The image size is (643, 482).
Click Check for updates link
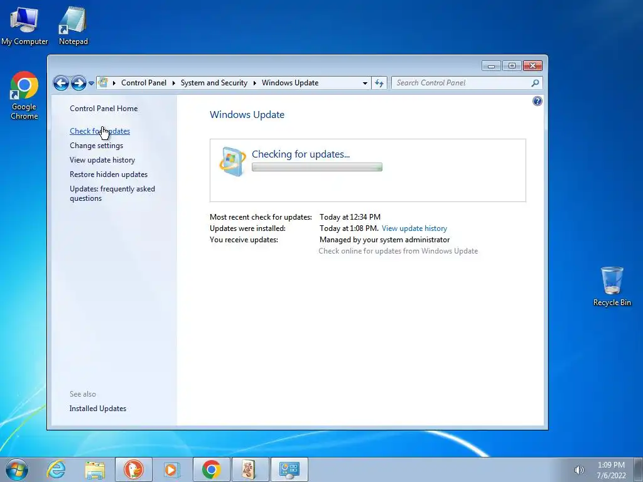click(x=100, y=131)
